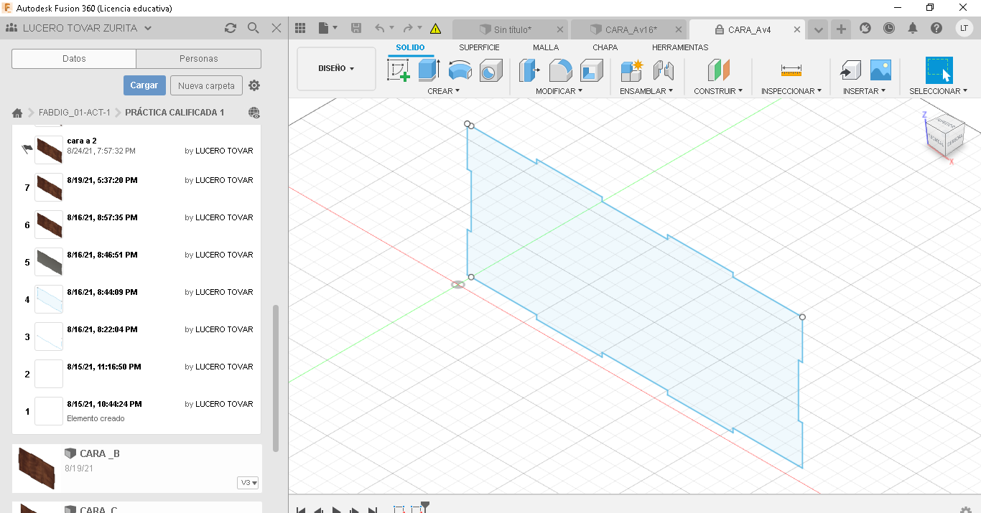Select the Fillet tool icon
This screenshot has width=981, height=513.
point(561,70)
